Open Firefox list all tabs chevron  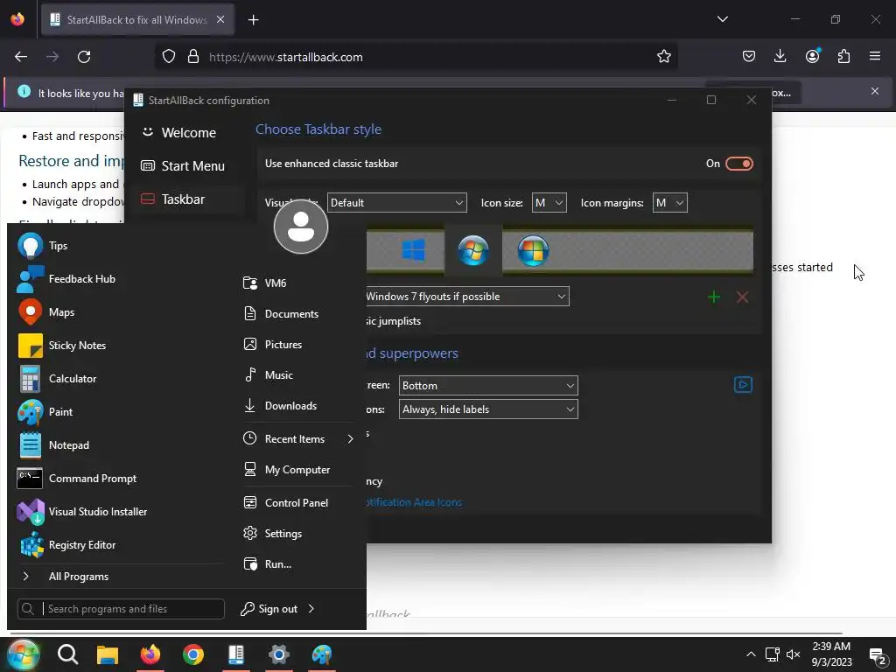(x=722, y=19)
